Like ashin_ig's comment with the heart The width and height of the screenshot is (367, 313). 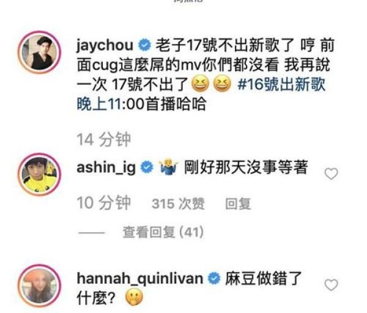(x=331, y=174)
